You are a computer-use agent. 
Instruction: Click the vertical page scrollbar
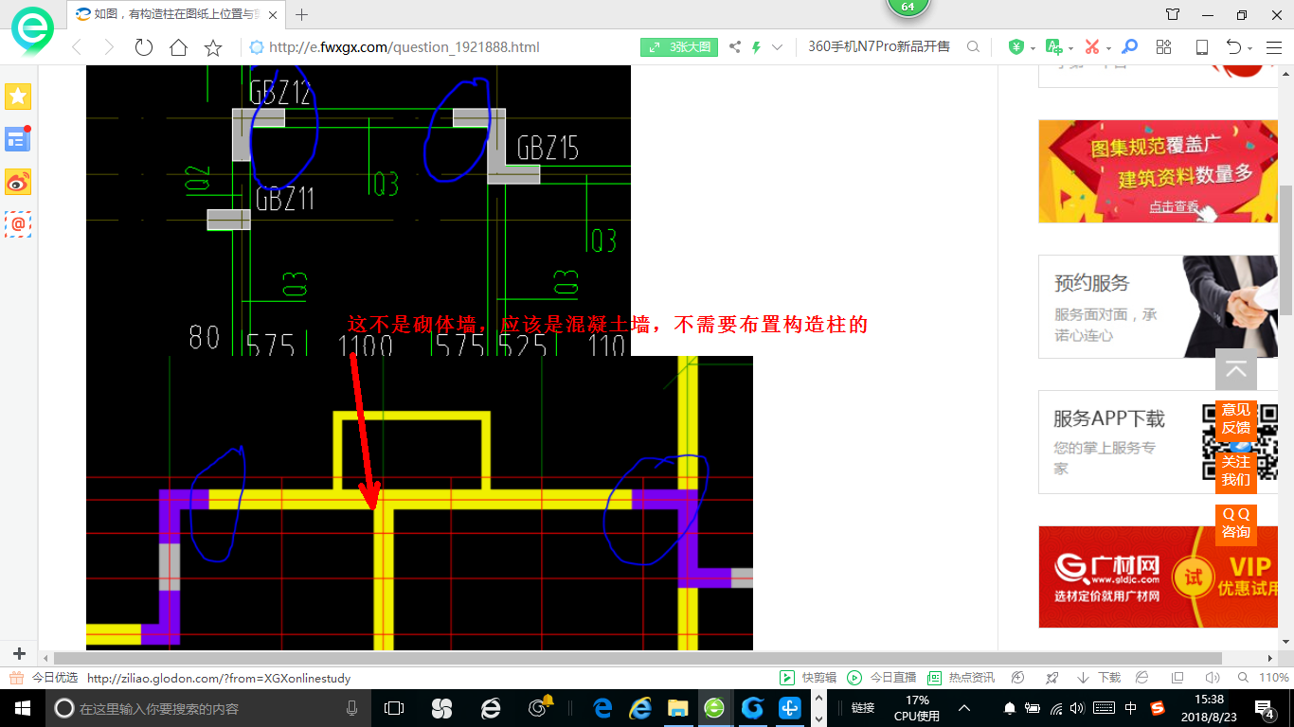point(1285,248)
